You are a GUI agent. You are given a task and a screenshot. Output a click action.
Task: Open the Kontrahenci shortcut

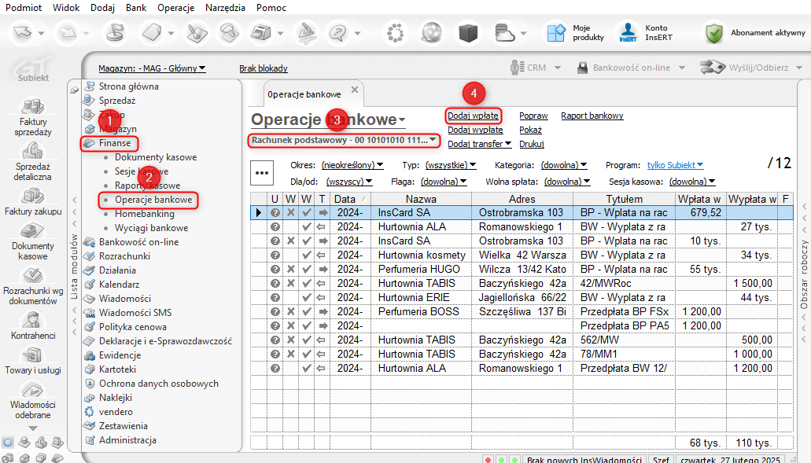coord(33,326)
